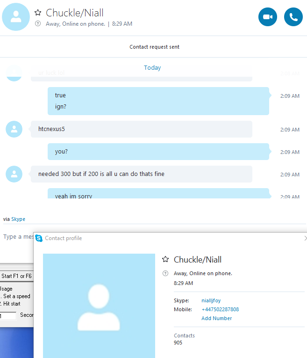
Task: Toggle favorite star in Contact profile window
Action: pyautogui.click(x=165, y=259)
